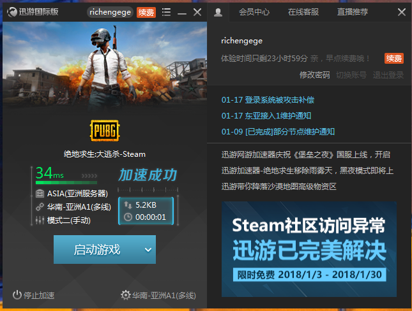Expand the 启动游戏 dropdown arrow
Viewport: 412px width, 311px height.
148,250
